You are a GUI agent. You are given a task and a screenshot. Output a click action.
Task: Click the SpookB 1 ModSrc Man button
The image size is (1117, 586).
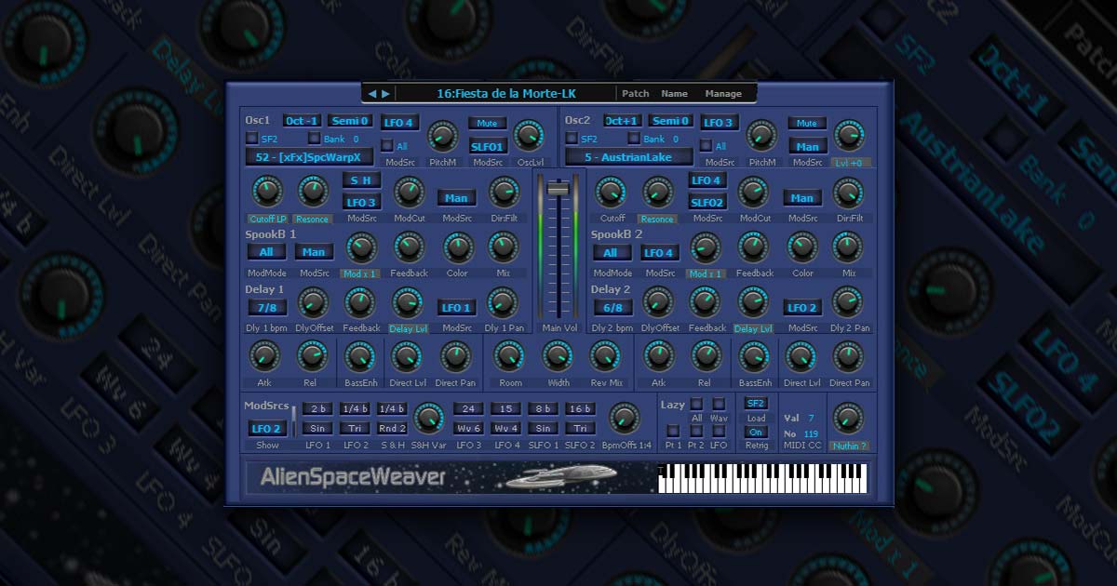(315, 252)
